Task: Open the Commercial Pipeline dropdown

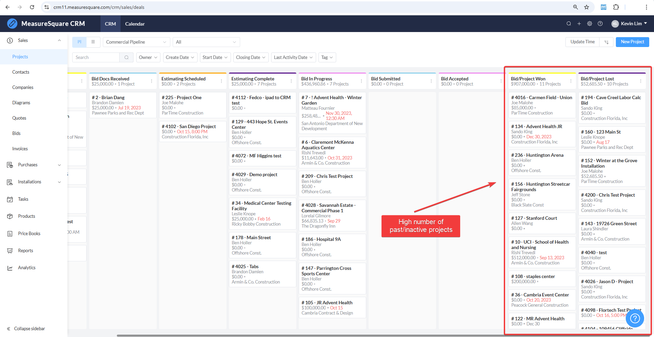Action: click(x=136, y=42)
